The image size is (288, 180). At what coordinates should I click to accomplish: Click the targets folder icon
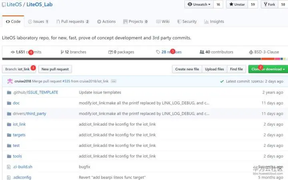[9, 135]
